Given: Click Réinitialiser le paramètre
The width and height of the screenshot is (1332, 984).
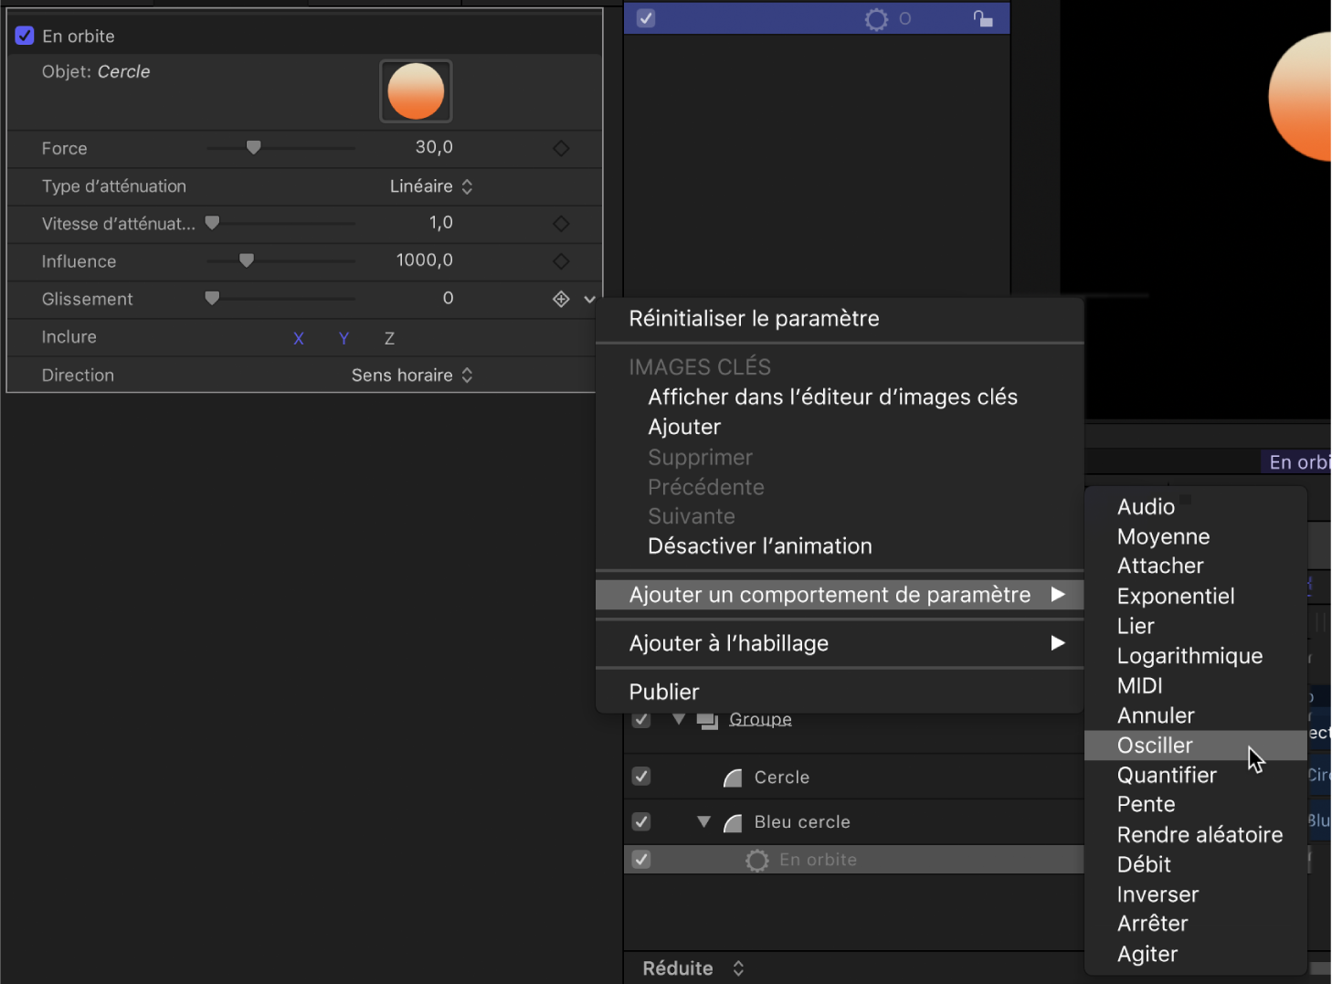Looking at the screenshot, I should 754,319.
